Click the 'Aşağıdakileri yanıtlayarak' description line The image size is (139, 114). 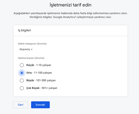[x=70, y=13]
